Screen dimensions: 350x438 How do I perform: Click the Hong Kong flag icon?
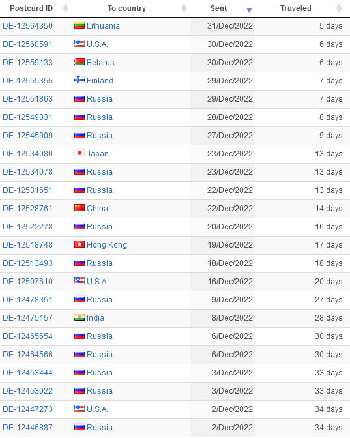click(80, 244)
